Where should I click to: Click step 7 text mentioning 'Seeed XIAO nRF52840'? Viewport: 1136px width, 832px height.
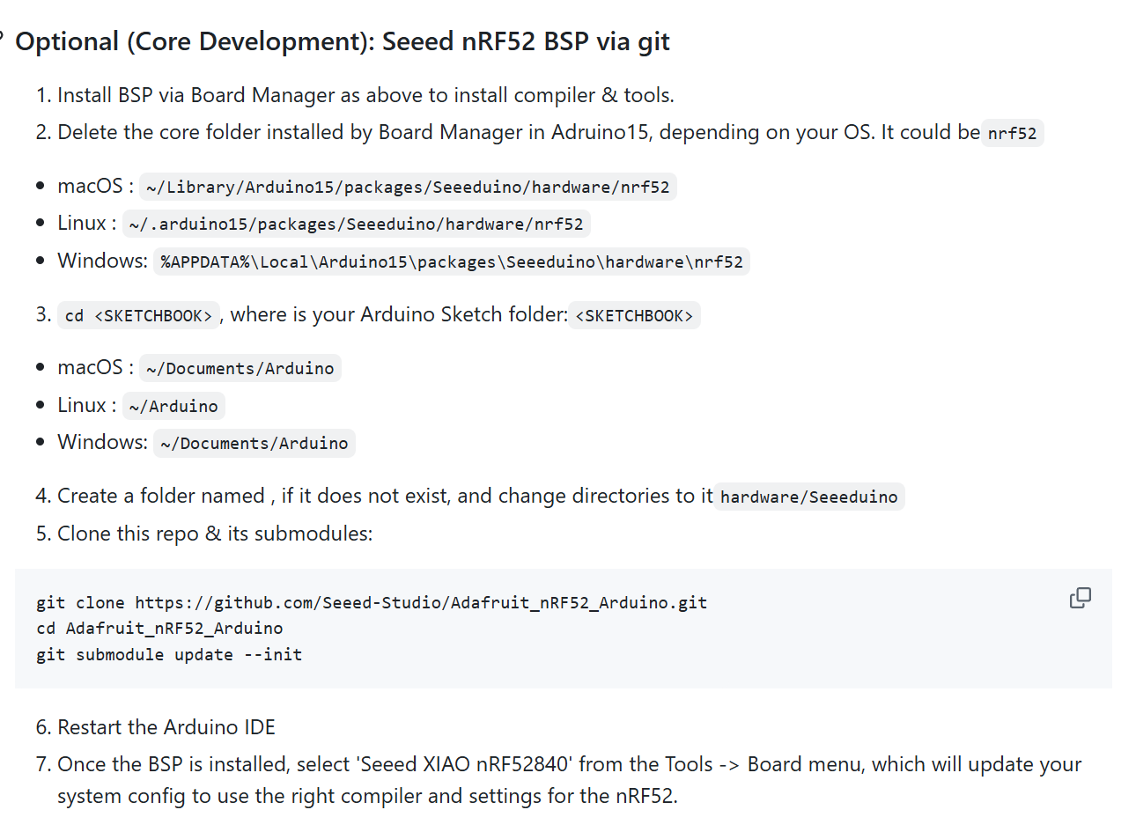(x=569, y=780)
